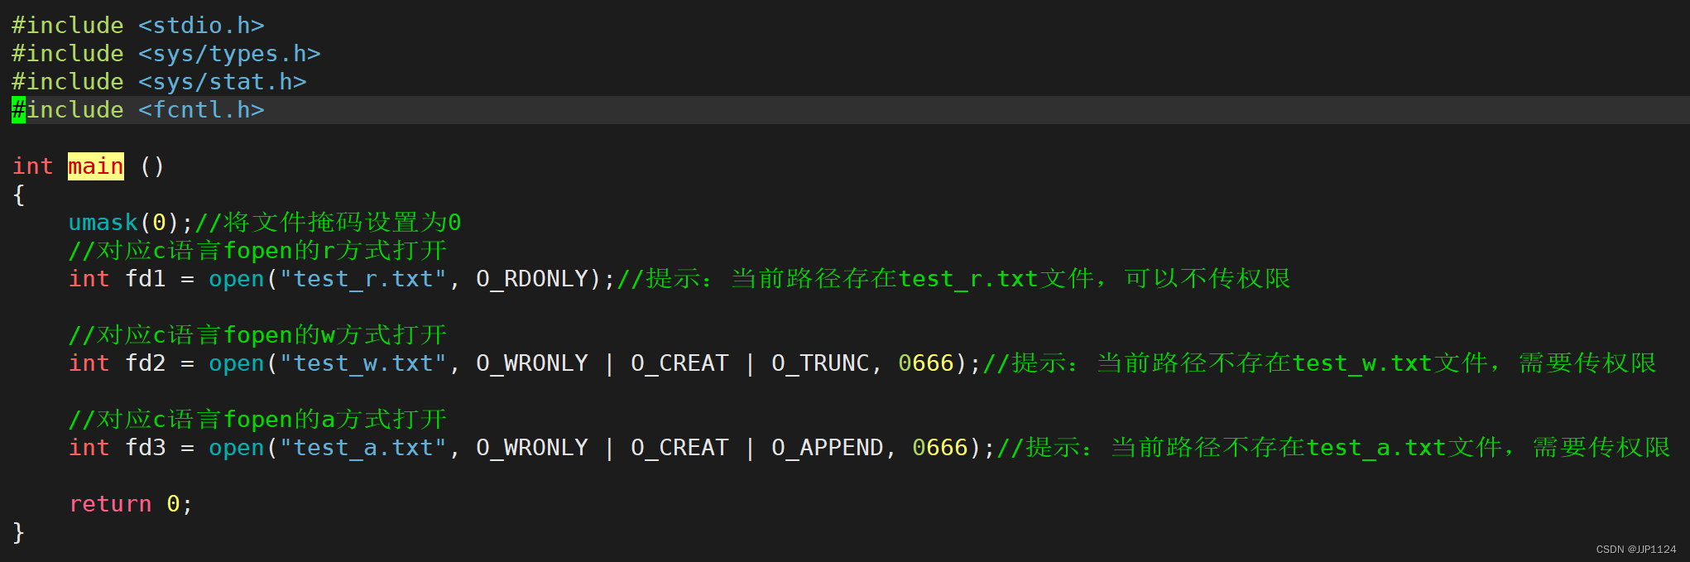The height and width of the screenshot is (562, 1690).
Task: Click the string "test_a.txt"
Action: [x=363, y=448]
